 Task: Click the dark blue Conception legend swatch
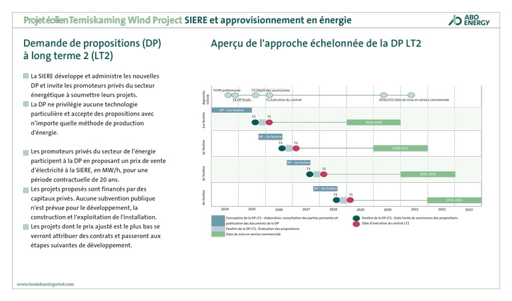click(217, 220)
